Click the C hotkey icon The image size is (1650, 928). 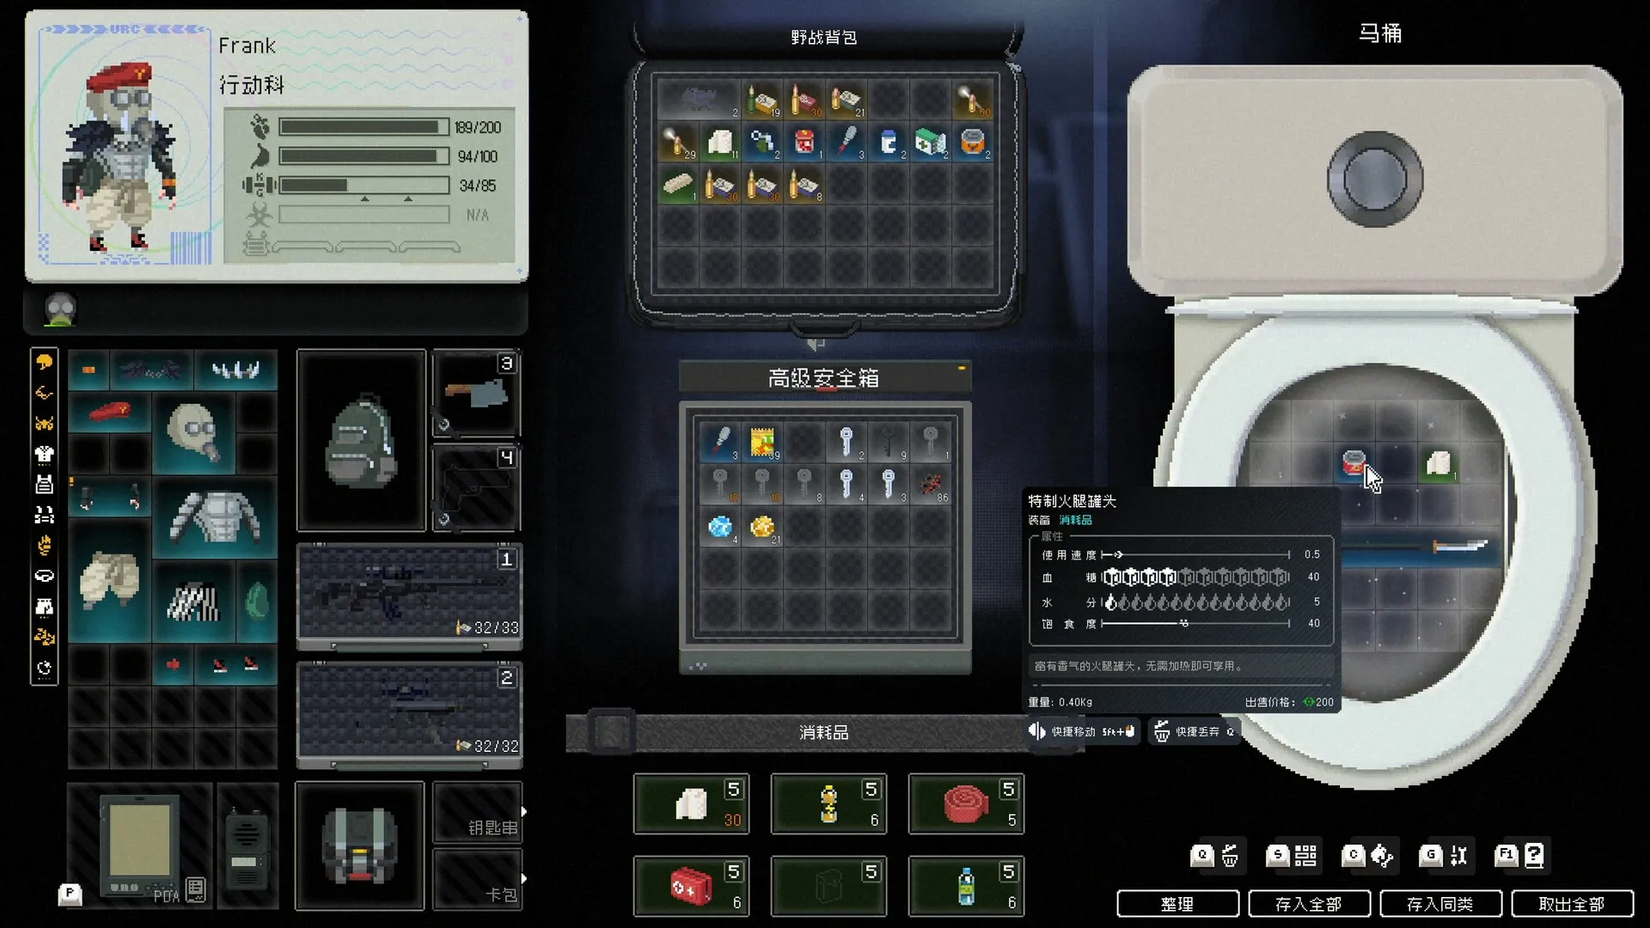(x=1368, y=855)
